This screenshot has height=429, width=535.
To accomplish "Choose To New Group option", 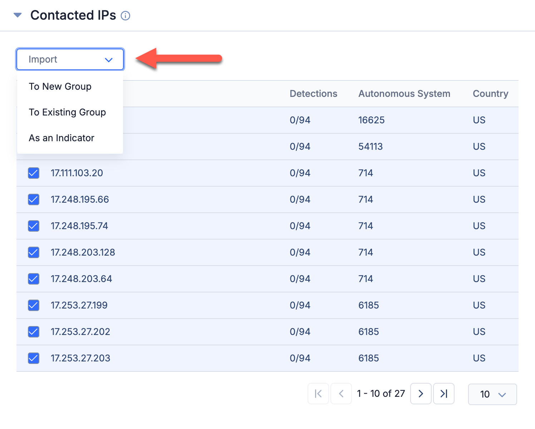I will click(60, 87).
